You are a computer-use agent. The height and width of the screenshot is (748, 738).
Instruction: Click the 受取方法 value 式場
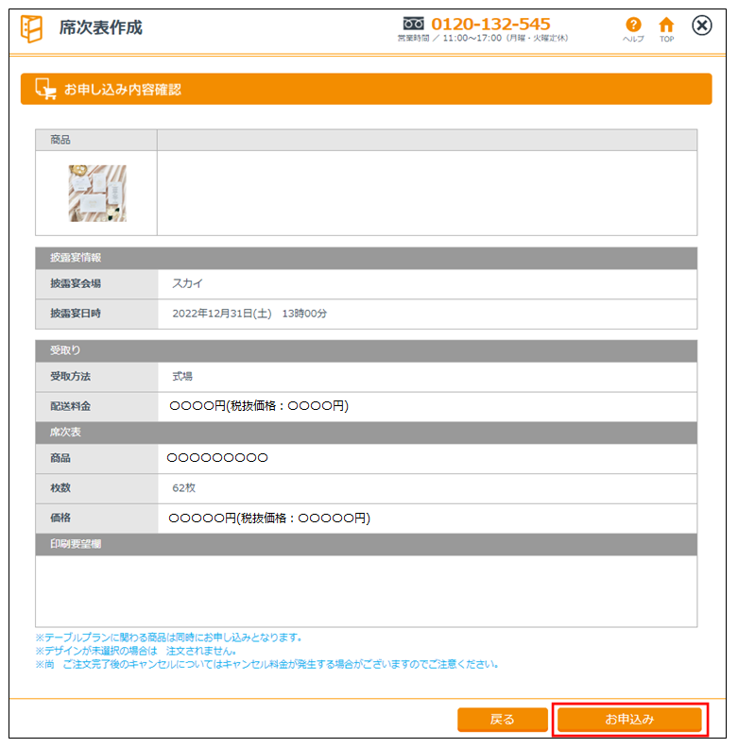tap(182, 376)
